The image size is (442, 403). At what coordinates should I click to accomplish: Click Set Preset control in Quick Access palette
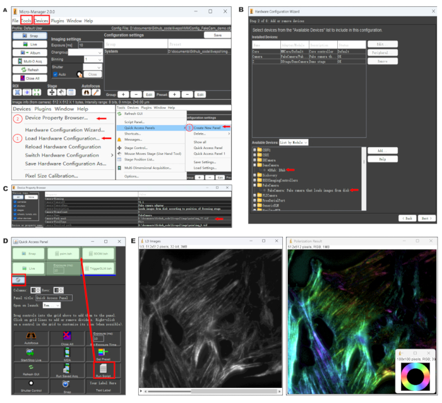point(103,354)
